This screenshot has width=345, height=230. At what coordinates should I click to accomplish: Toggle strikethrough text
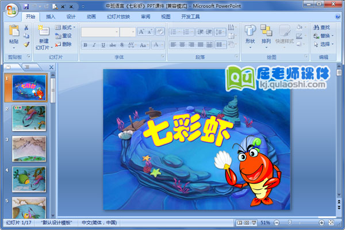[x=113, y=45]
